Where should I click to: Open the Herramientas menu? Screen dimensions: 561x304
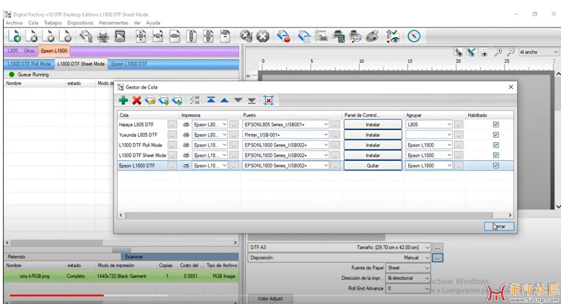pyautogui.click(x=113, y=23)
